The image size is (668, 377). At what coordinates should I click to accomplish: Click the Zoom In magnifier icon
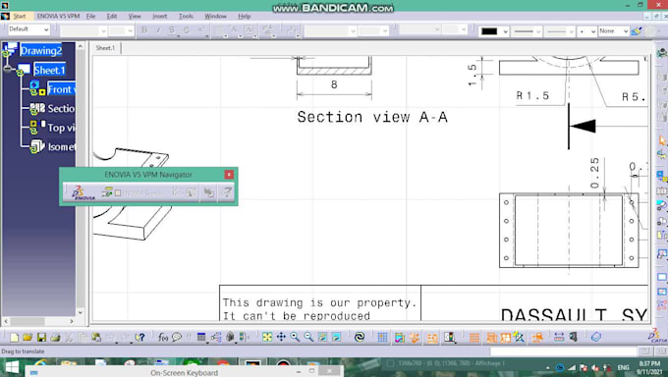click(x=295, y=338)
